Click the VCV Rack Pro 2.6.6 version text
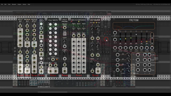The height and width of the screenshot is (96, 171). point(162,4)
